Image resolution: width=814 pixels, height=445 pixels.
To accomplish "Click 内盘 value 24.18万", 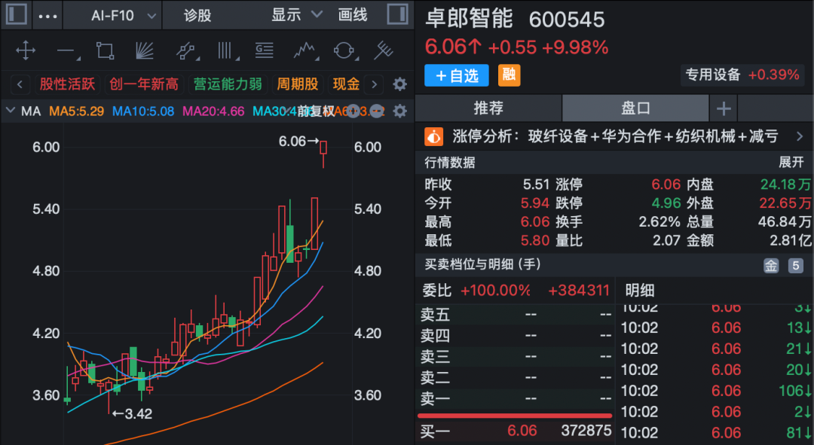I will [785, 184].
